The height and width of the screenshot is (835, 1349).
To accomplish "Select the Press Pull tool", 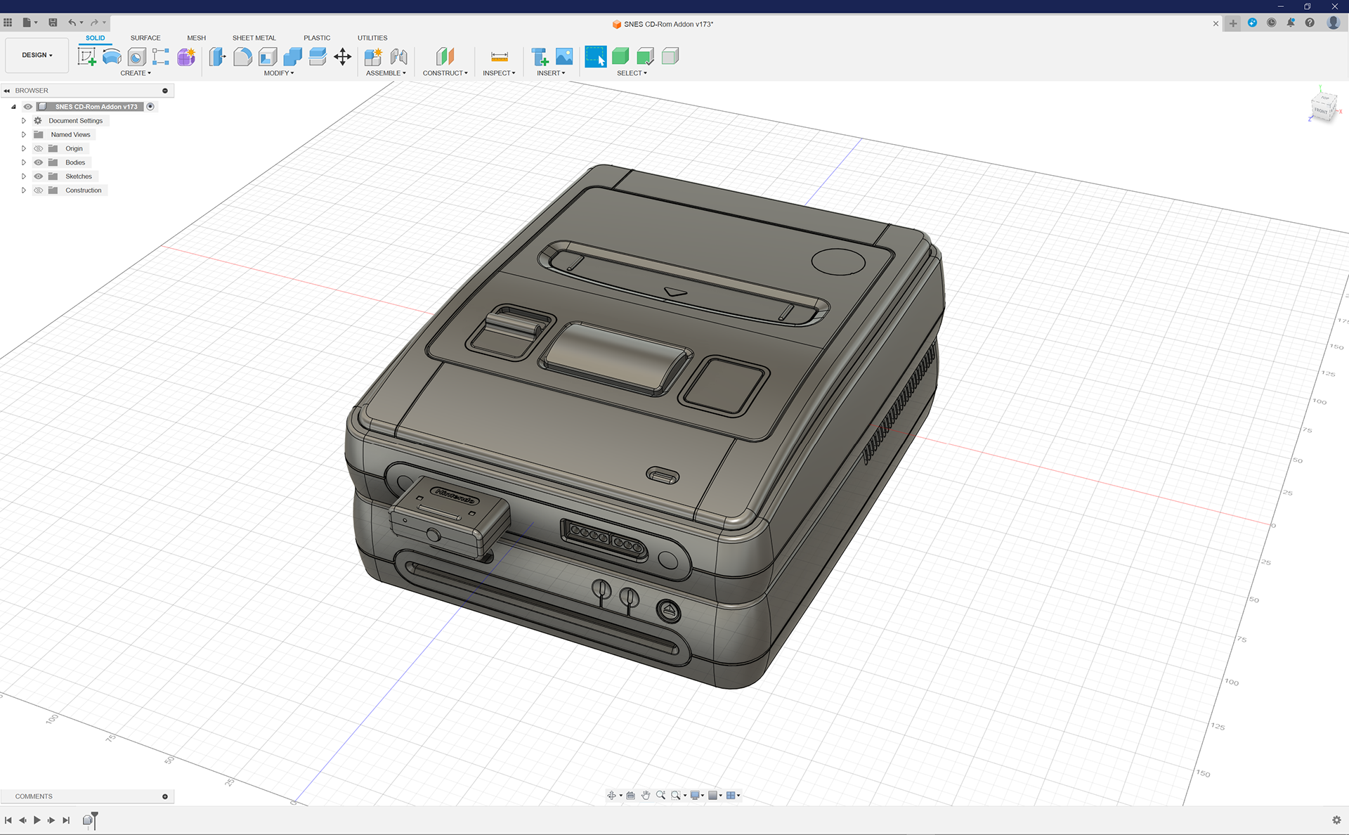I will (218, 56).
